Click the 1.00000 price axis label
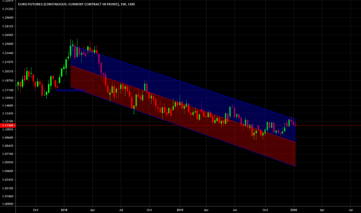The height and width of the screenshot is (213, 361). coord(8,204)
